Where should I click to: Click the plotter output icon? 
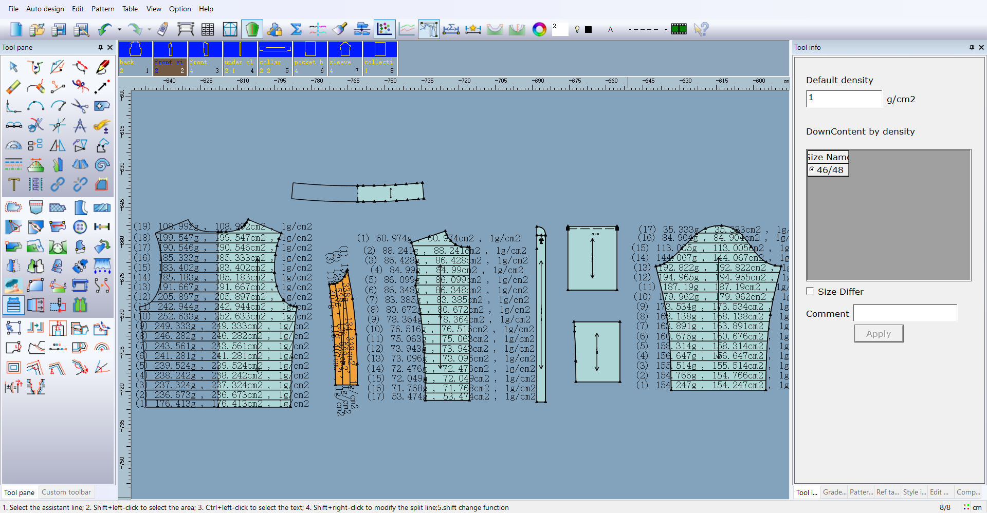186,29
